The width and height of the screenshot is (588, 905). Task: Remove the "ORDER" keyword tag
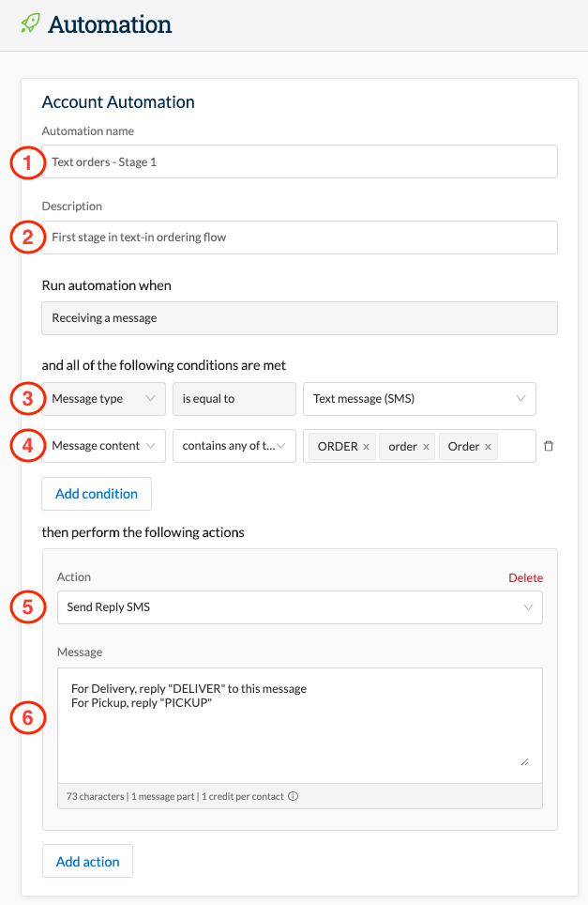pos(365,446)
